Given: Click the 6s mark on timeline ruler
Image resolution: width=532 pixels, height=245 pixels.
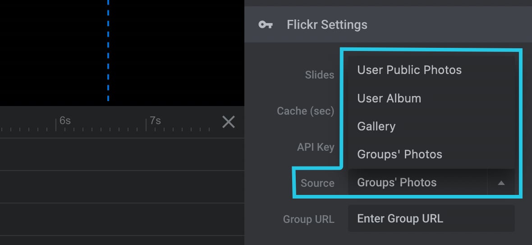Looking at the screenshot, I should coord(65,120).
